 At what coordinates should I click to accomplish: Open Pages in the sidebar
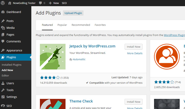[x=10, y=35]
